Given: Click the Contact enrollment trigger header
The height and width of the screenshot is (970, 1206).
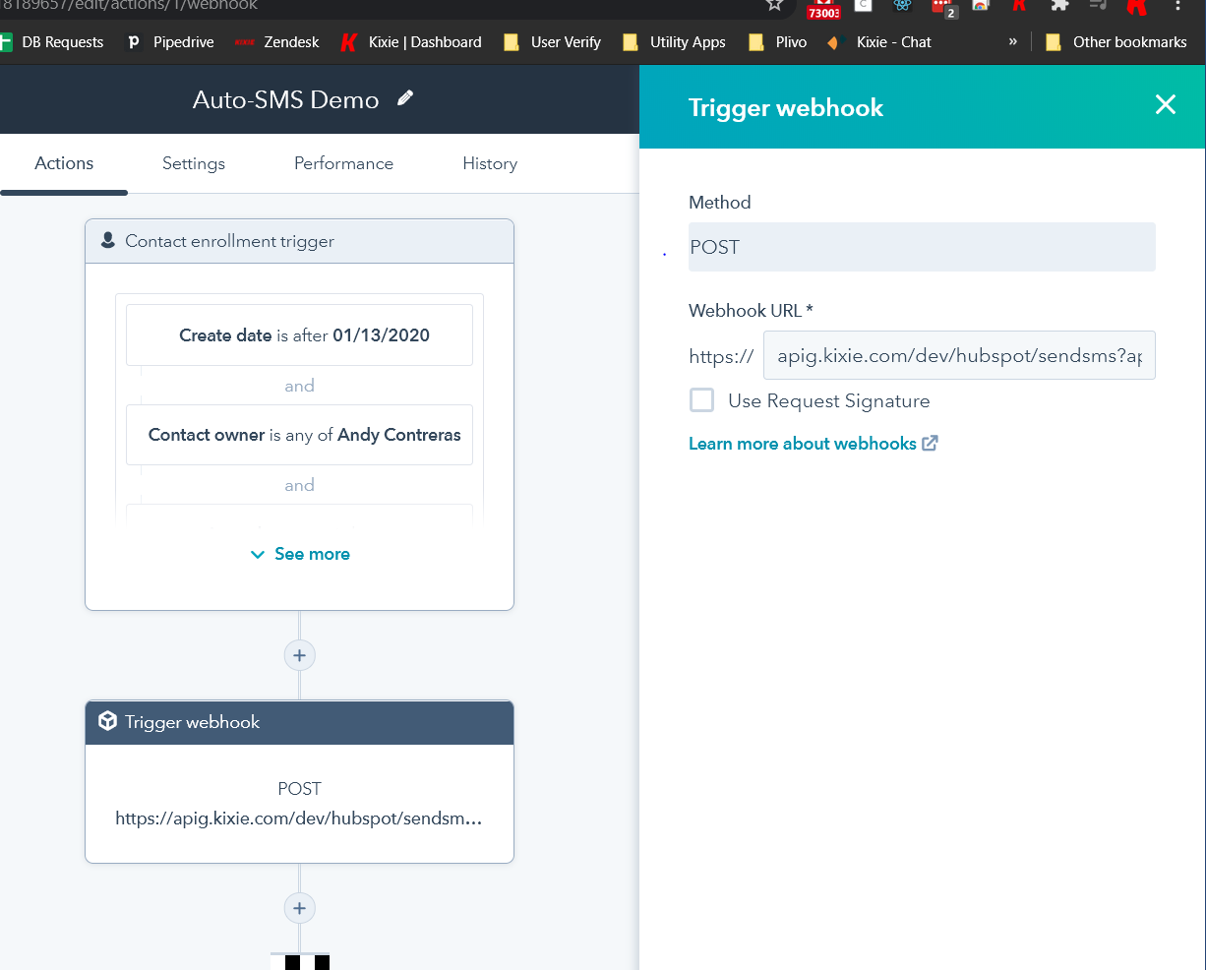Looking at the screenshot, I should (x=299, y=241).
